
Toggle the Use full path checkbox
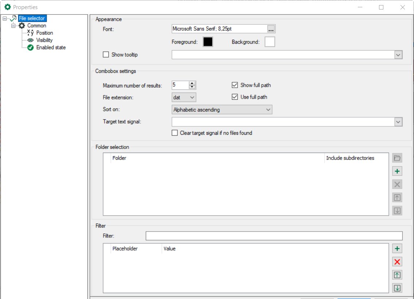[235, 97]
